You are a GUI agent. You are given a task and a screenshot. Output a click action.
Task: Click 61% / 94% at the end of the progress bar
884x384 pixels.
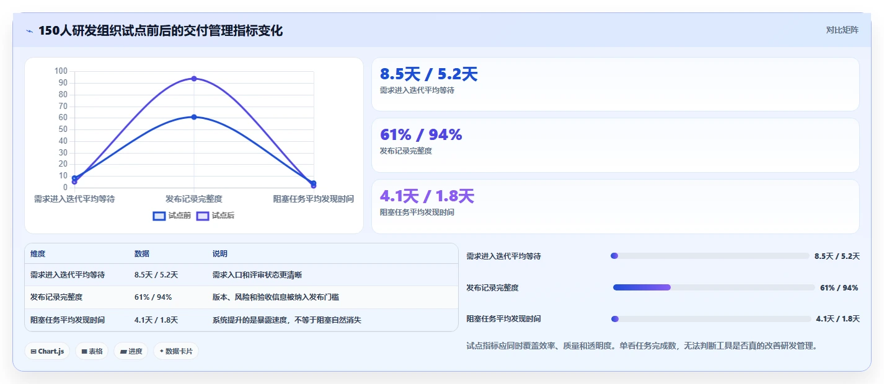tap(839, 288)
